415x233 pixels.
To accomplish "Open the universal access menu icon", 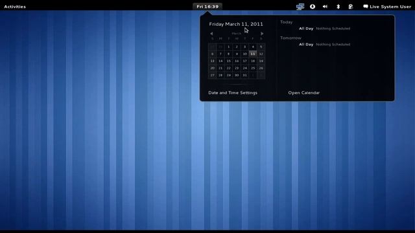I will tap(313, 6).
